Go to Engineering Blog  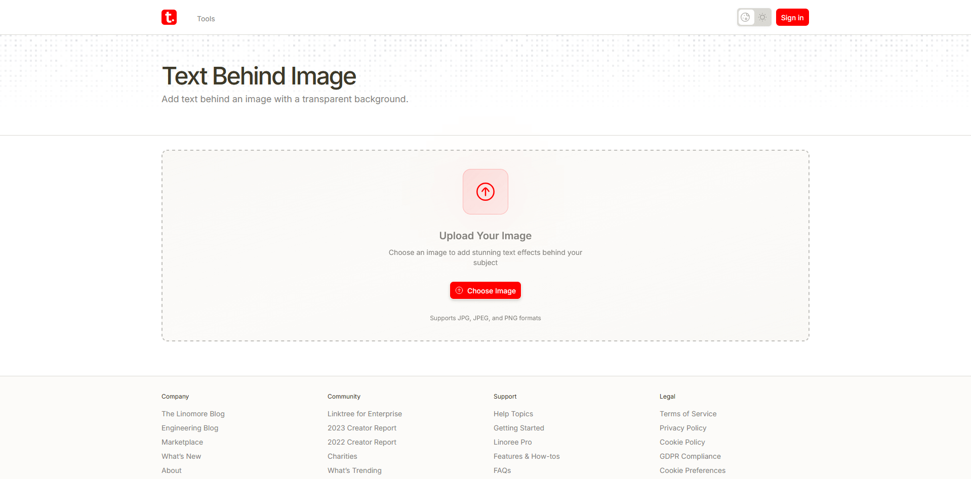click(190, 428)
